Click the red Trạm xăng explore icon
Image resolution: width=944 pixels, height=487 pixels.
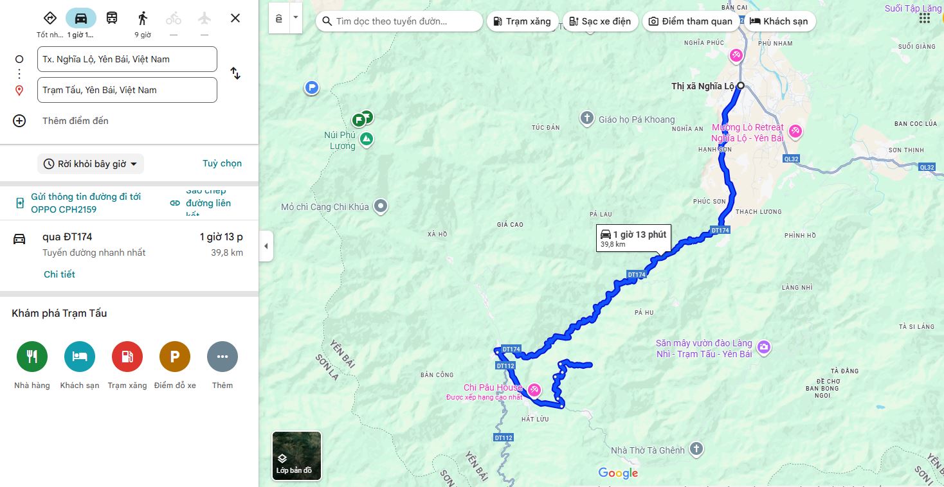coord(127,357)
